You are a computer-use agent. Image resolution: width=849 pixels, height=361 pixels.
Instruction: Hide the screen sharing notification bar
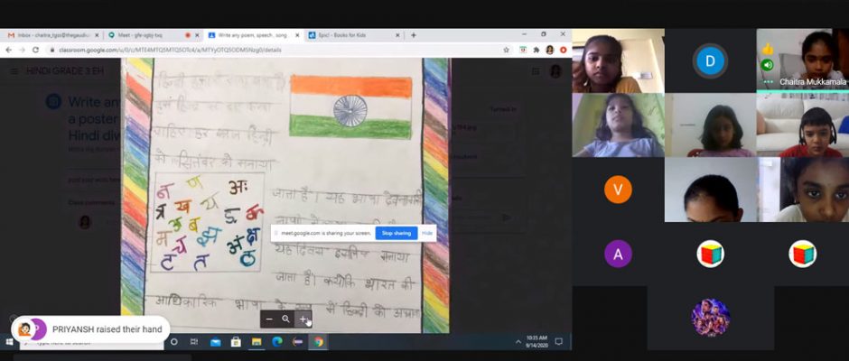point(427,233)
